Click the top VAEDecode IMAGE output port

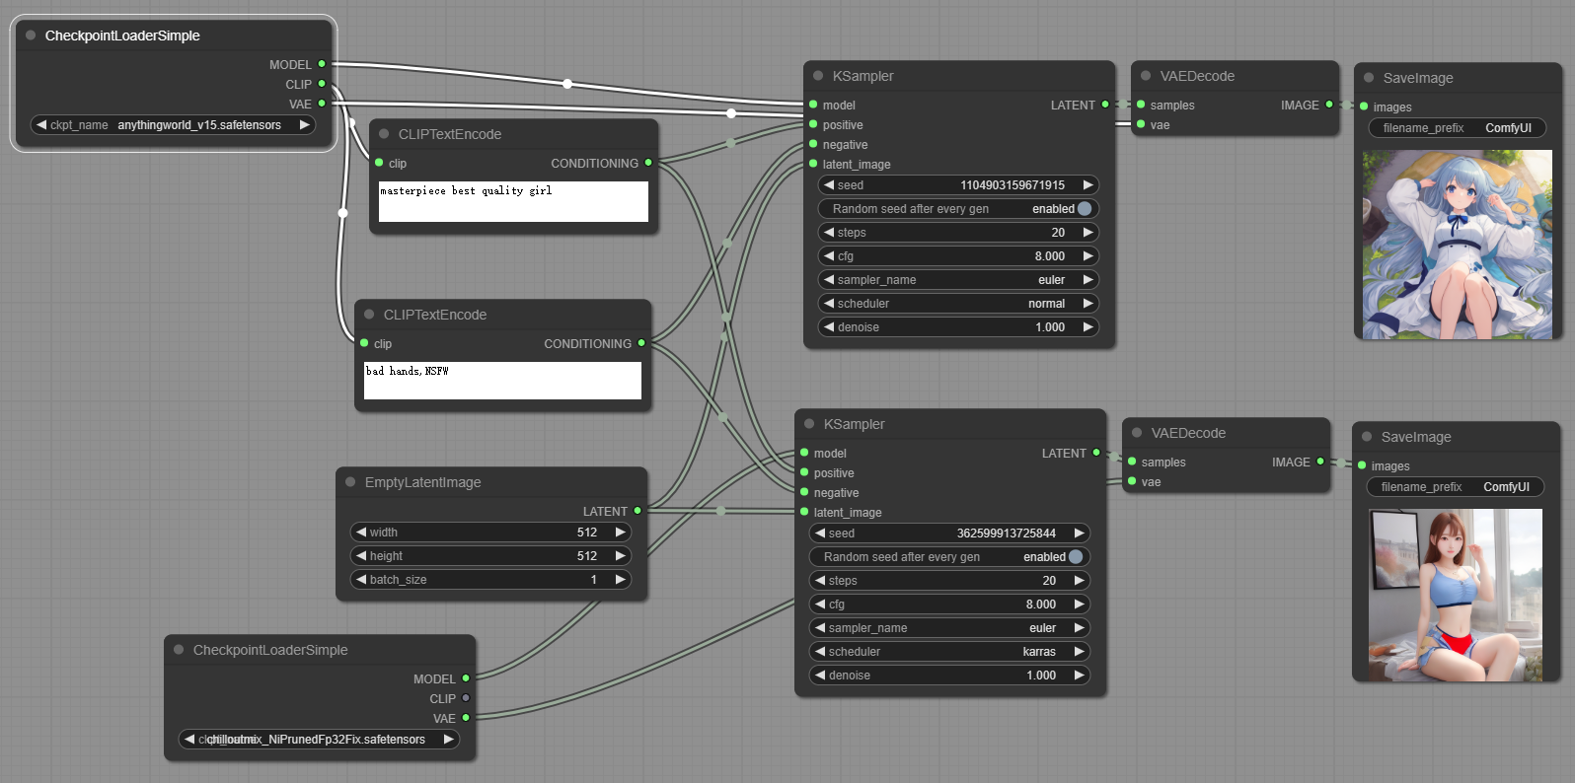click(1329, 105)
